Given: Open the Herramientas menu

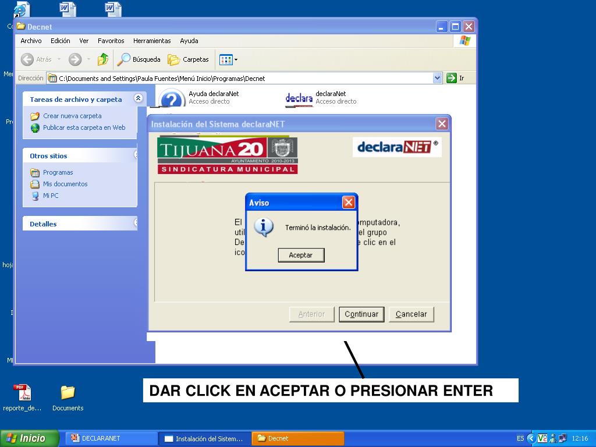Looking at the screenshot, I should point(152,41).
